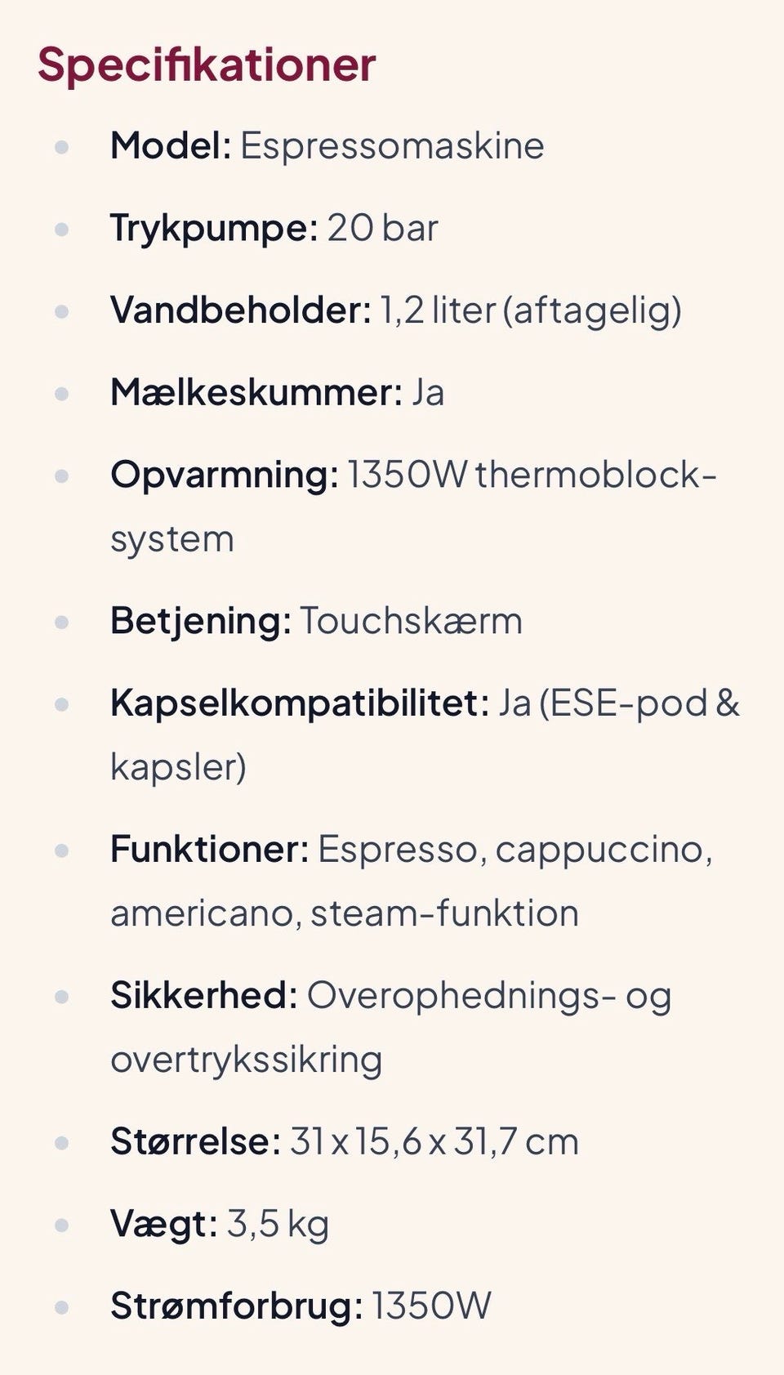Click the 20 bar pressure value

coord(382,229)
